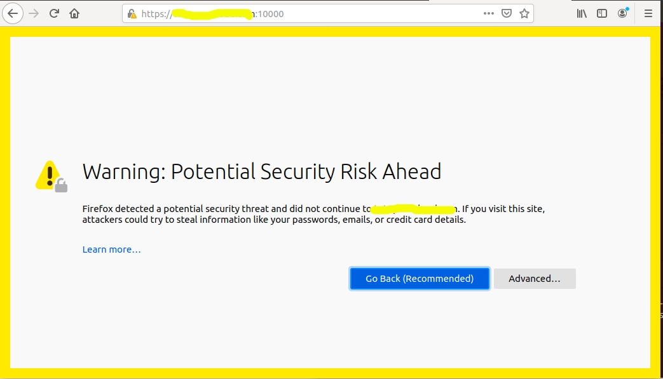Click the Potential Security Risk heading

click(x=262, y=171)
